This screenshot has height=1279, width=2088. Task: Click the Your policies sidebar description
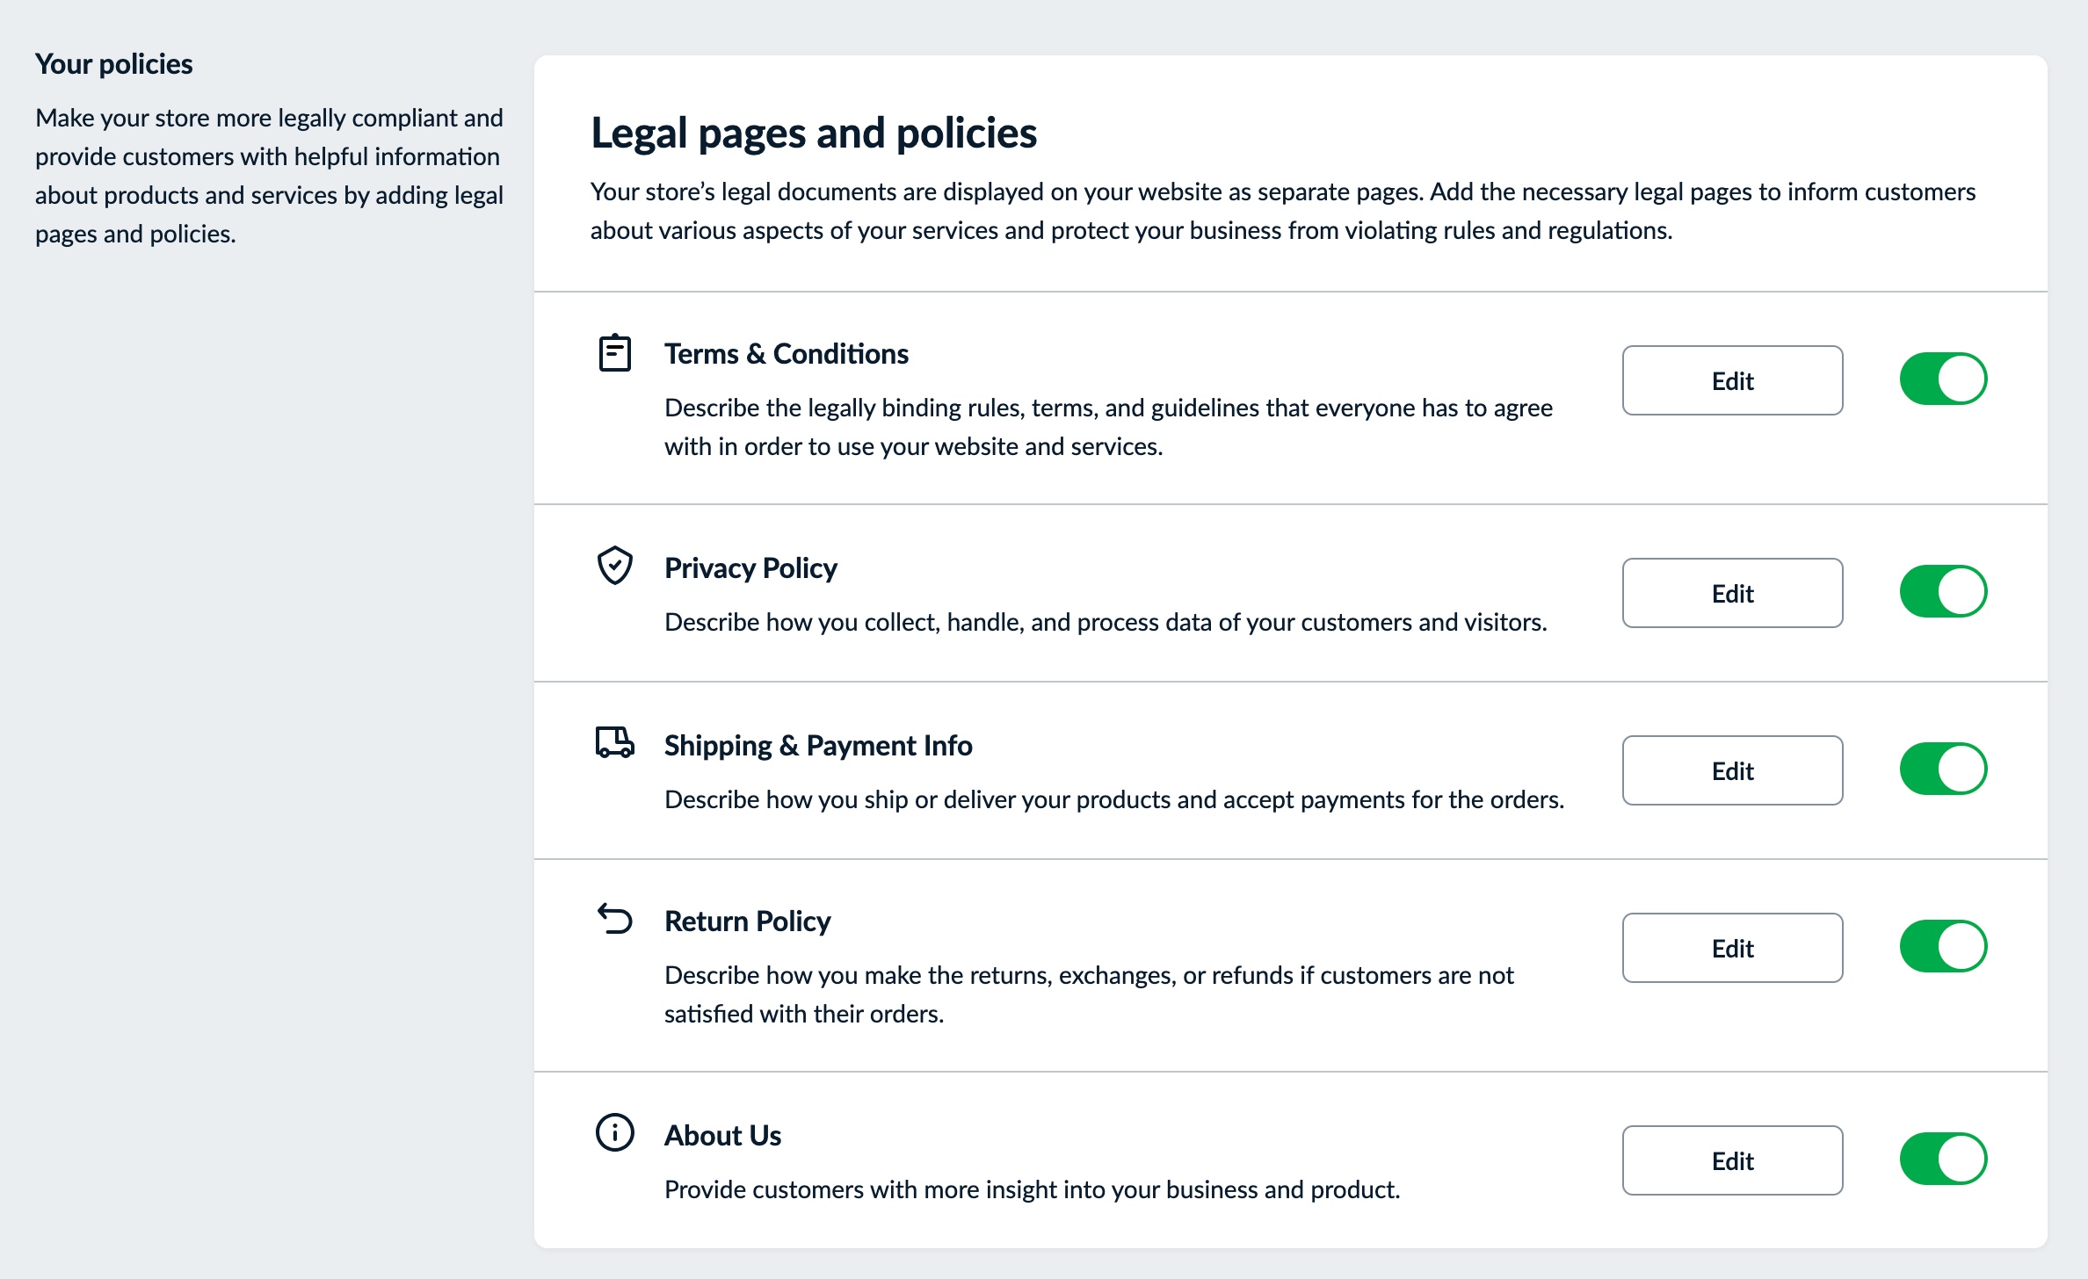point(269,176)
